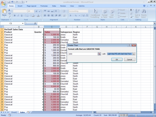This screenshot has width=156, height=117.
Task: Click the Select All corner button
Action: 2,27
